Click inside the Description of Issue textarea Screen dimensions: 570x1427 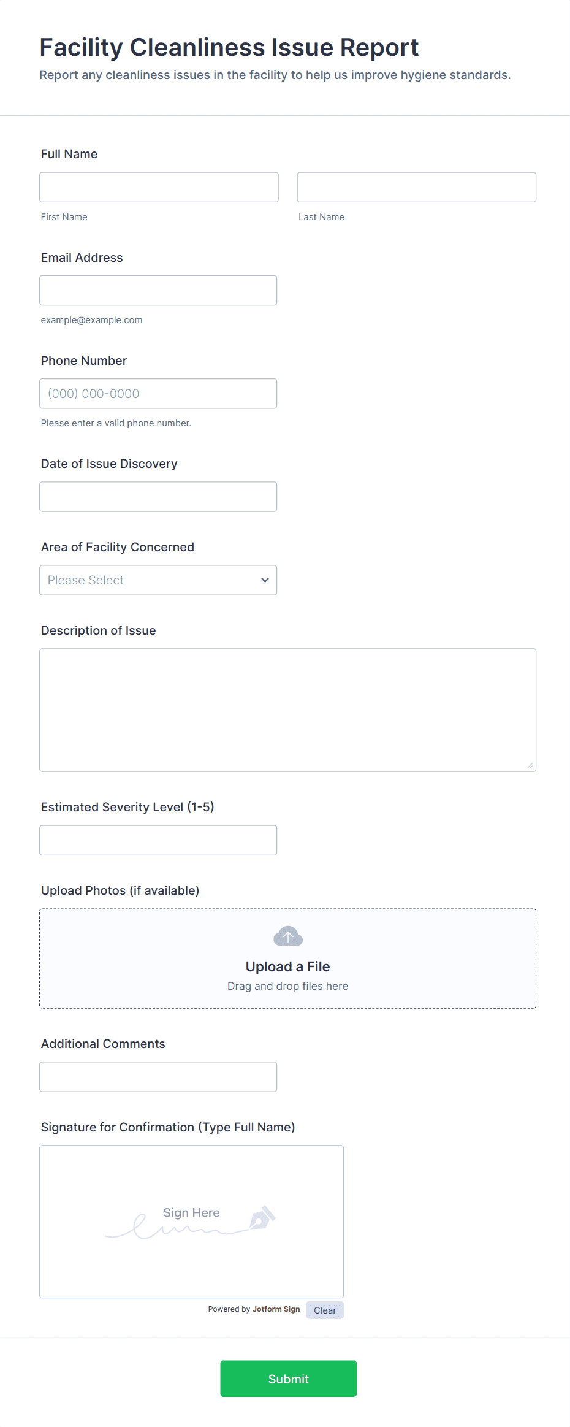[x=287, y=710]
